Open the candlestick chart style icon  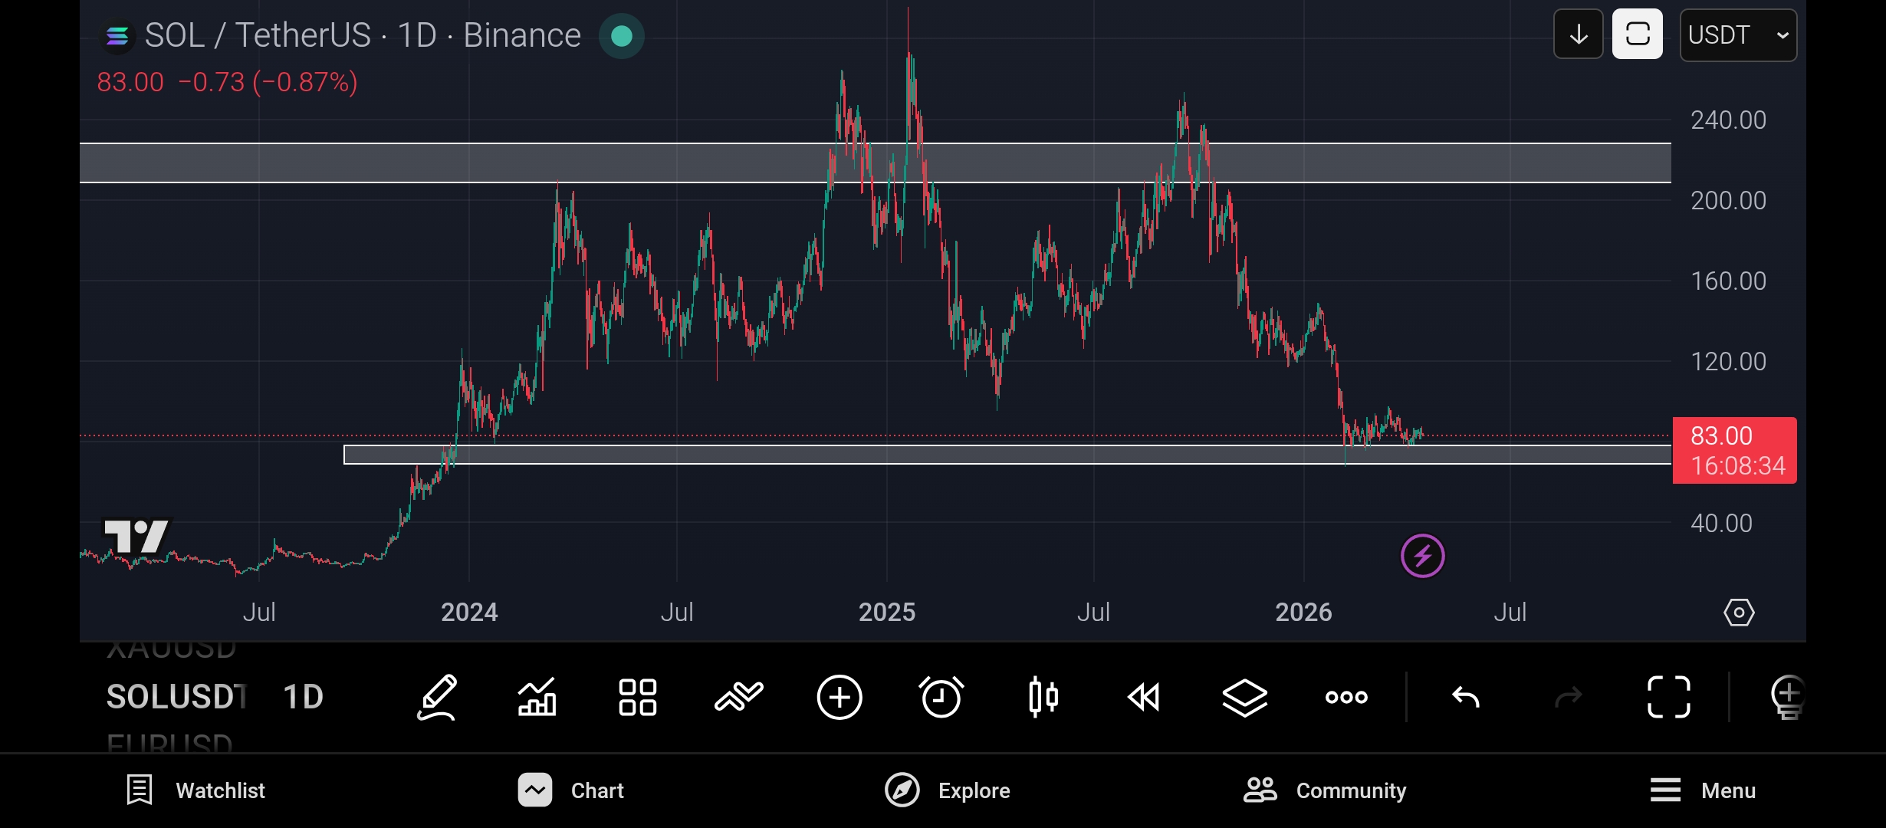pos(1043,697)
